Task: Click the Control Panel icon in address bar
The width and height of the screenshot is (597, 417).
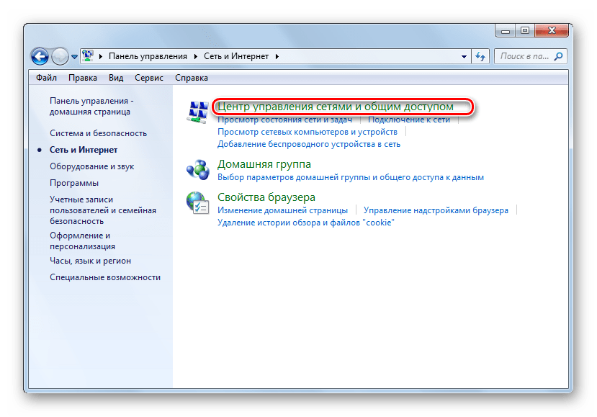Action: tap(88, 55)
